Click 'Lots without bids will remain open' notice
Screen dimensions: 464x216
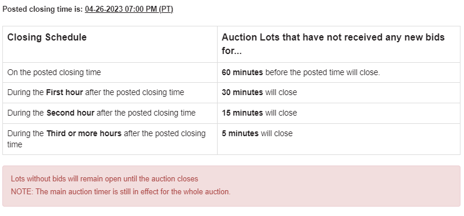click(x=104, y=179)
